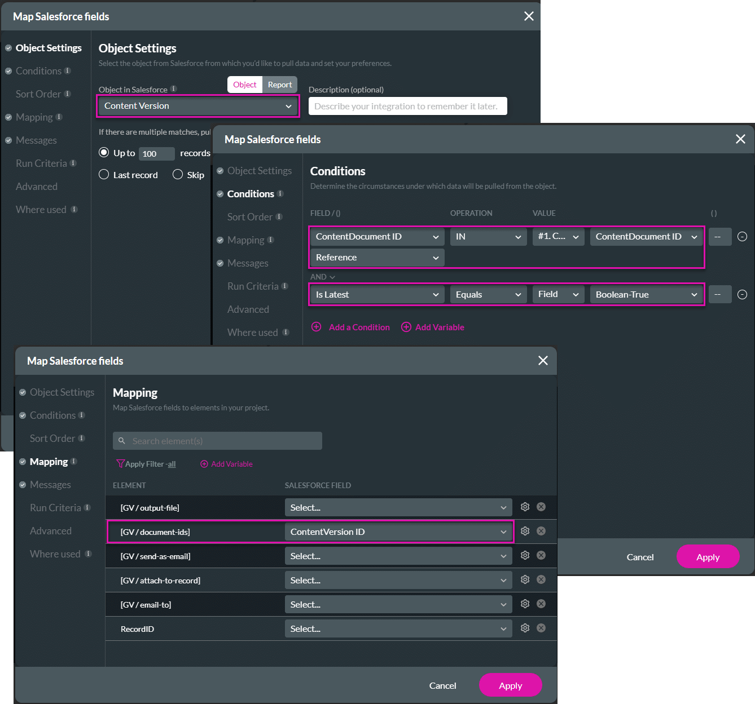Screen dimensions: 755x704
Task: Click the plus icon beside Add a Condition
Action: [x=317, y=327]
